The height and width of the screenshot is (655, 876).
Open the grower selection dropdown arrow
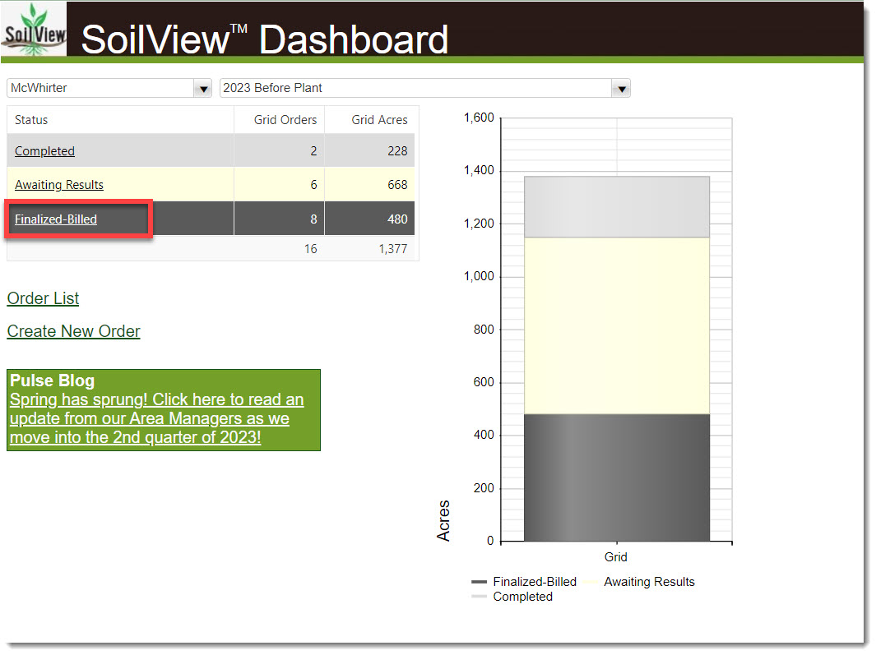(x=202, y=88)
